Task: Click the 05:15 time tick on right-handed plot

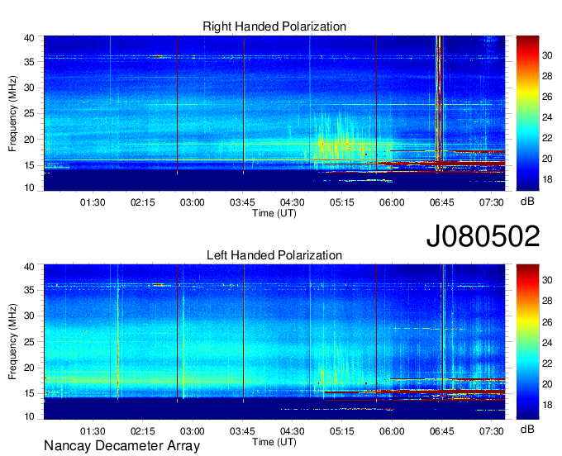Action: [342, 202]
